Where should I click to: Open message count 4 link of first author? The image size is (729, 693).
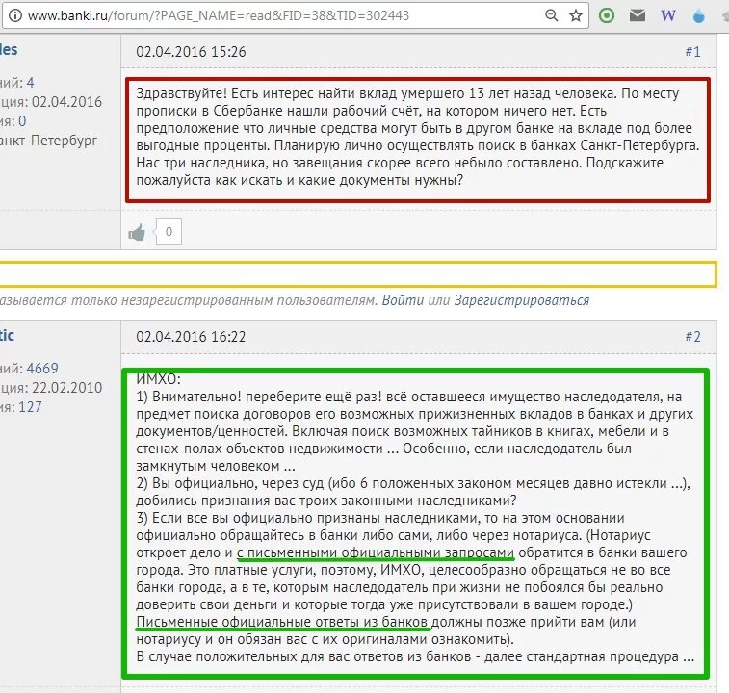(30, 83)
